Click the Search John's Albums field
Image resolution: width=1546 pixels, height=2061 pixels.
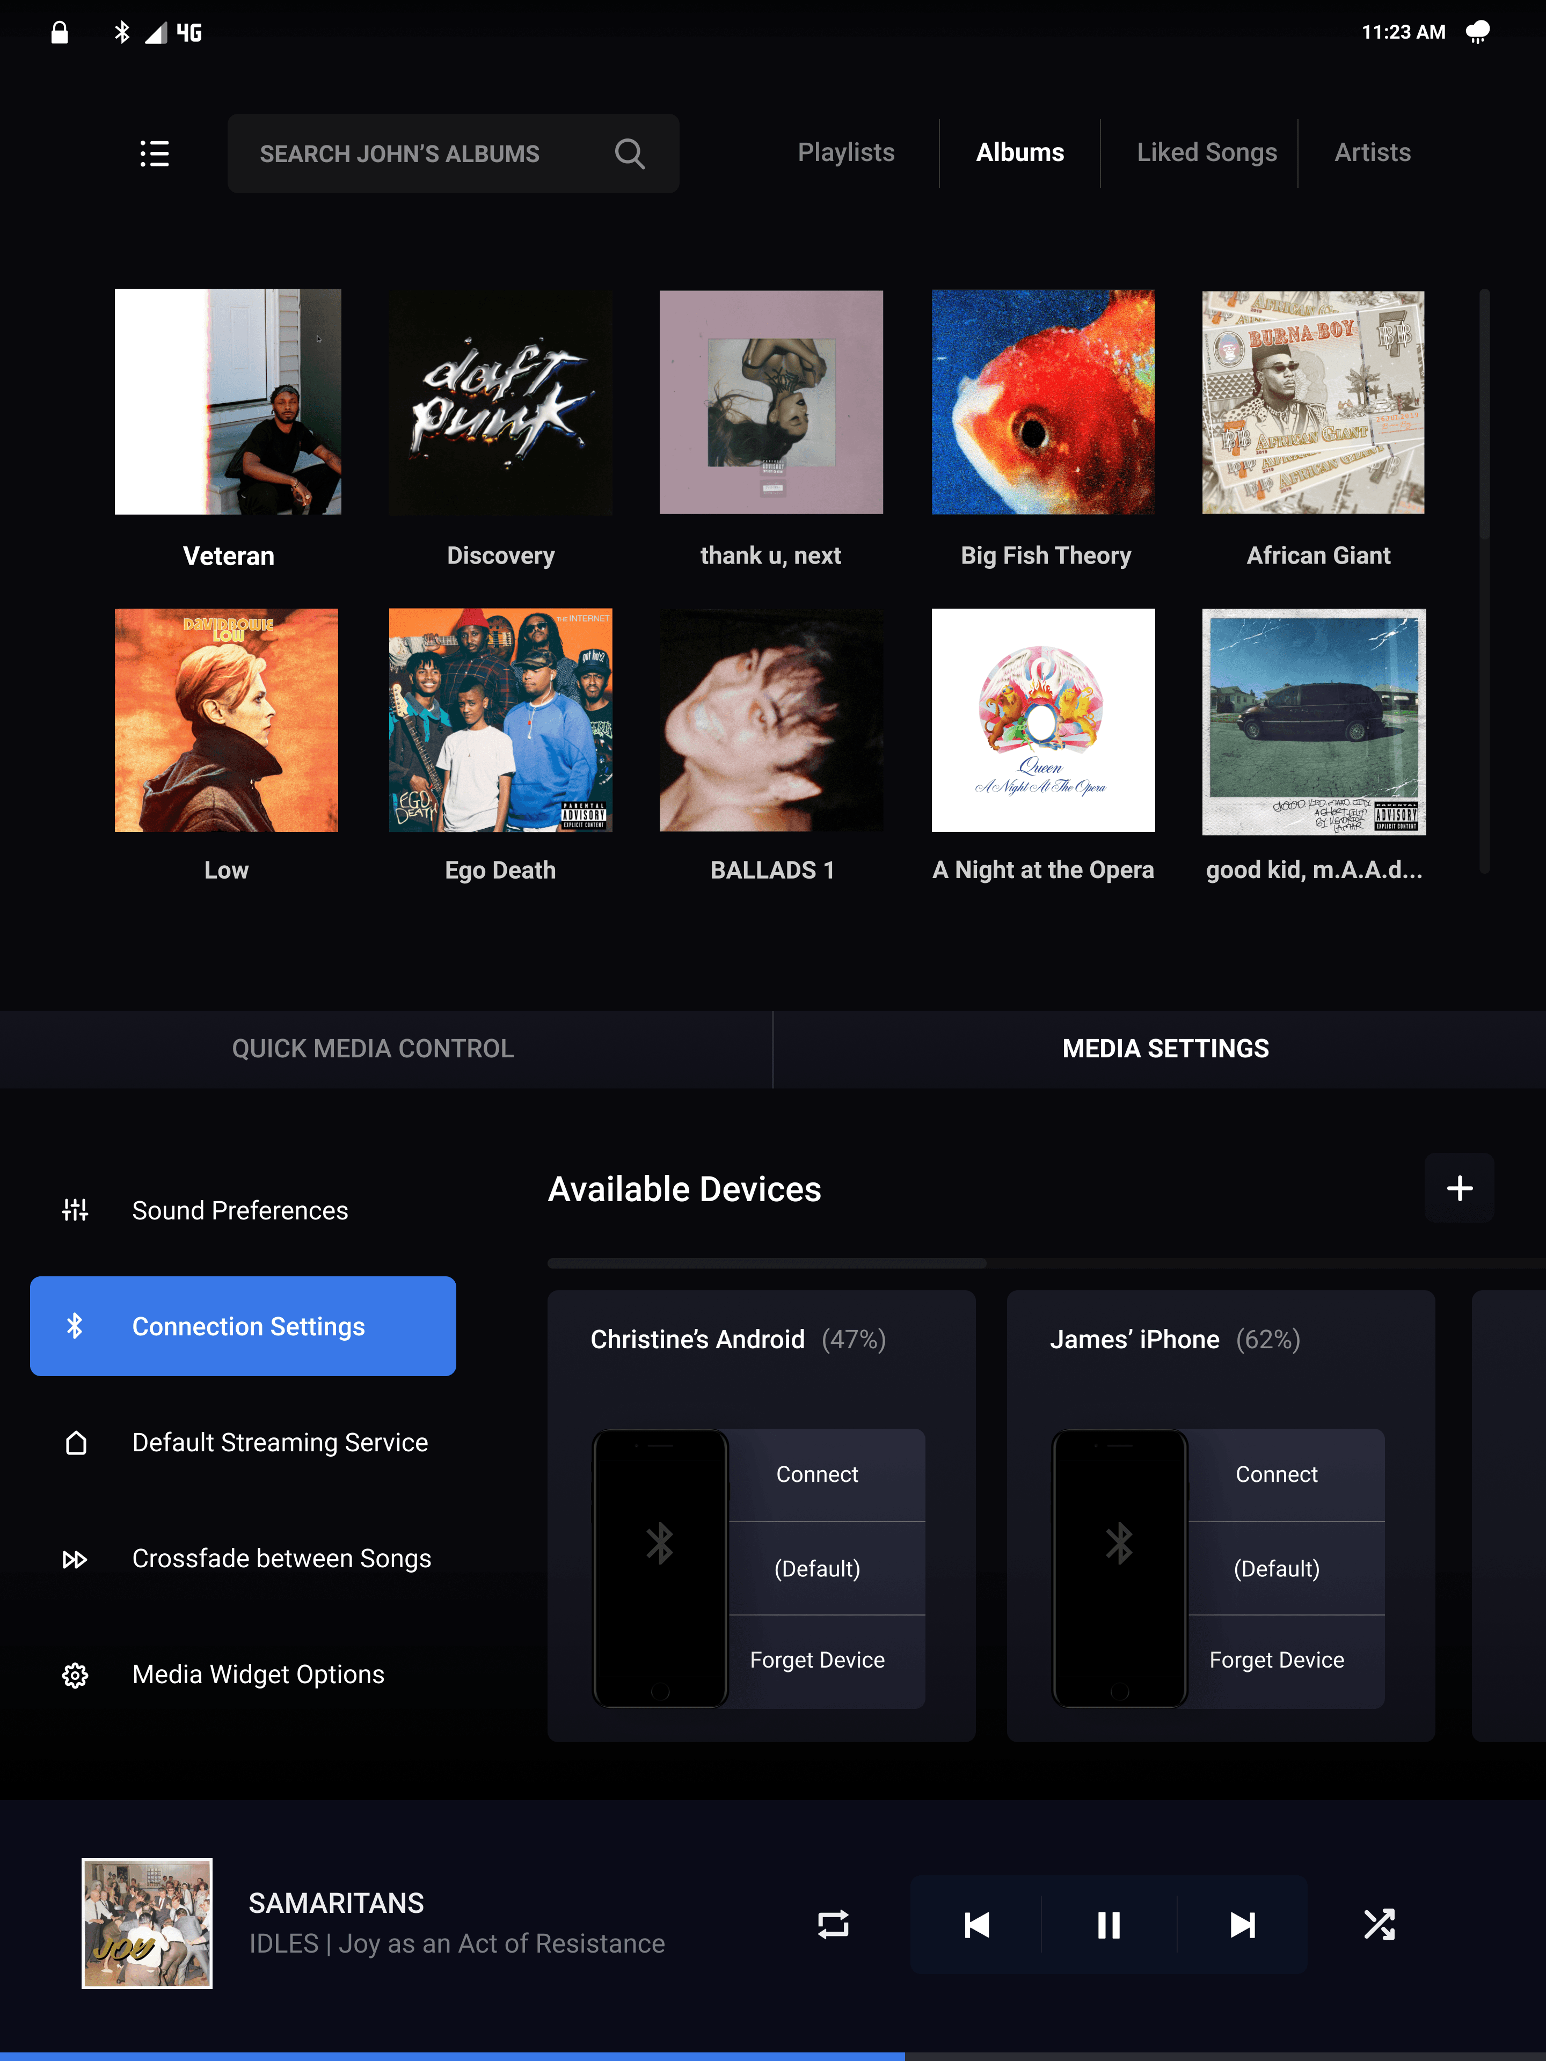(453, 154)
